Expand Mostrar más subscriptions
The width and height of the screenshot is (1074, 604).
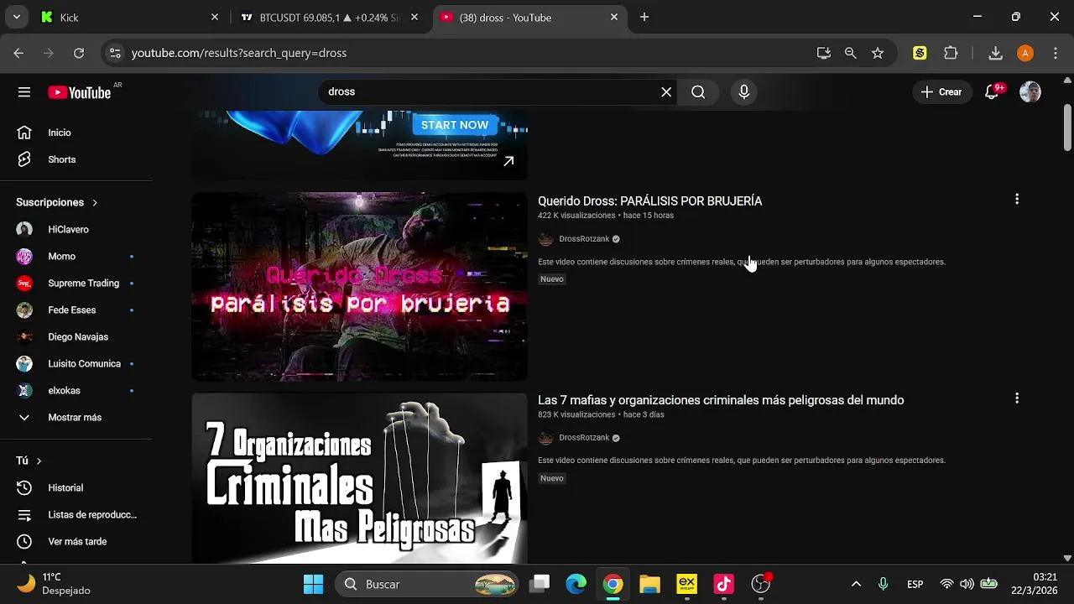click(76, 417)
